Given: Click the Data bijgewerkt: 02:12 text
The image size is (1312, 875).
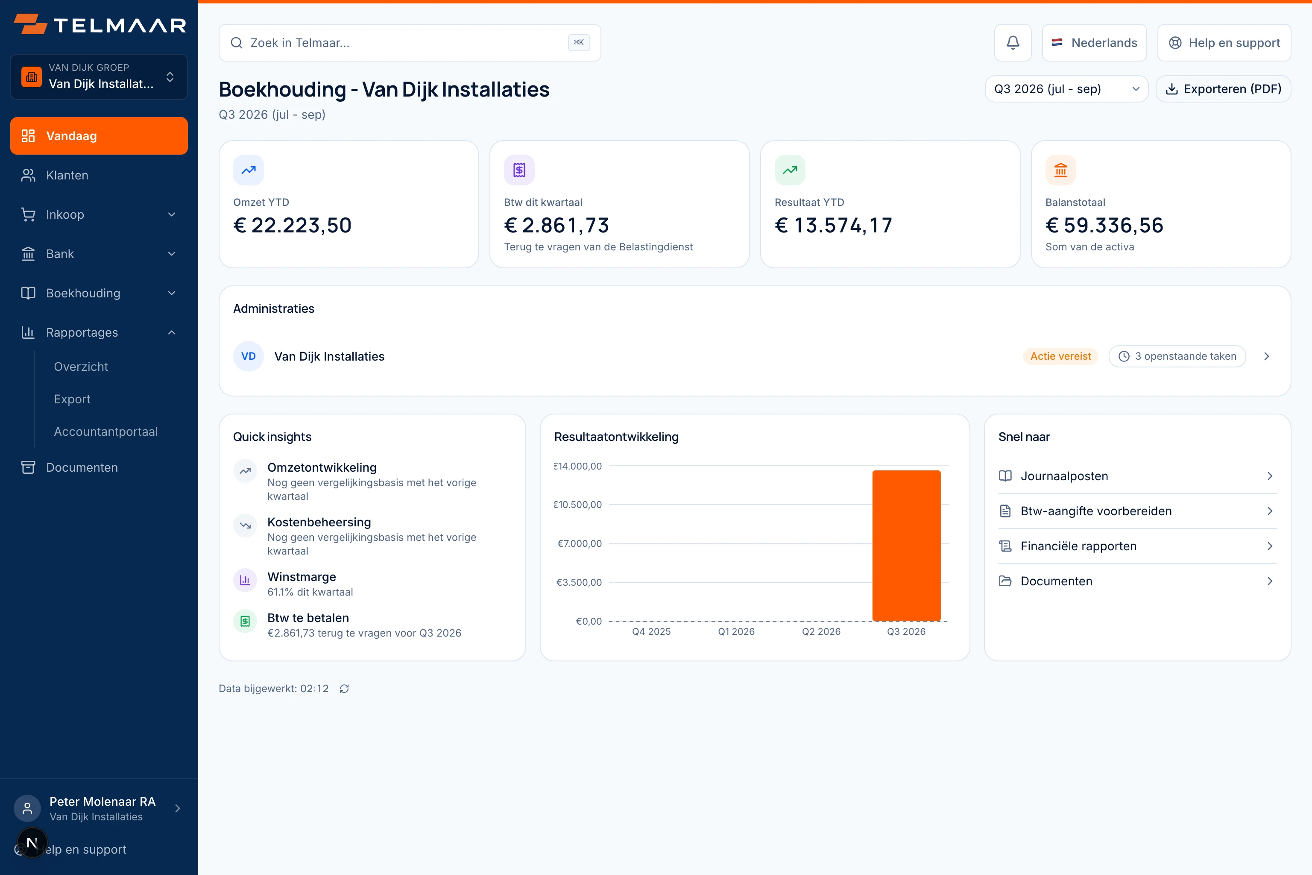Looking at the screenshot, I should click(x=273, y=689).
